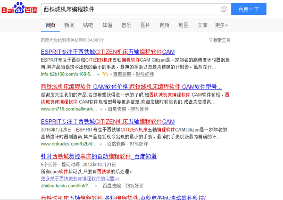Open 西铁城机床编程软件 CAM软件价格 result
283x200 pixels.
132,87
